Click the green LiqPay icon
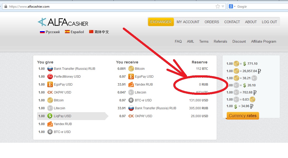This screenshot has height=158, width=288. 50,116
